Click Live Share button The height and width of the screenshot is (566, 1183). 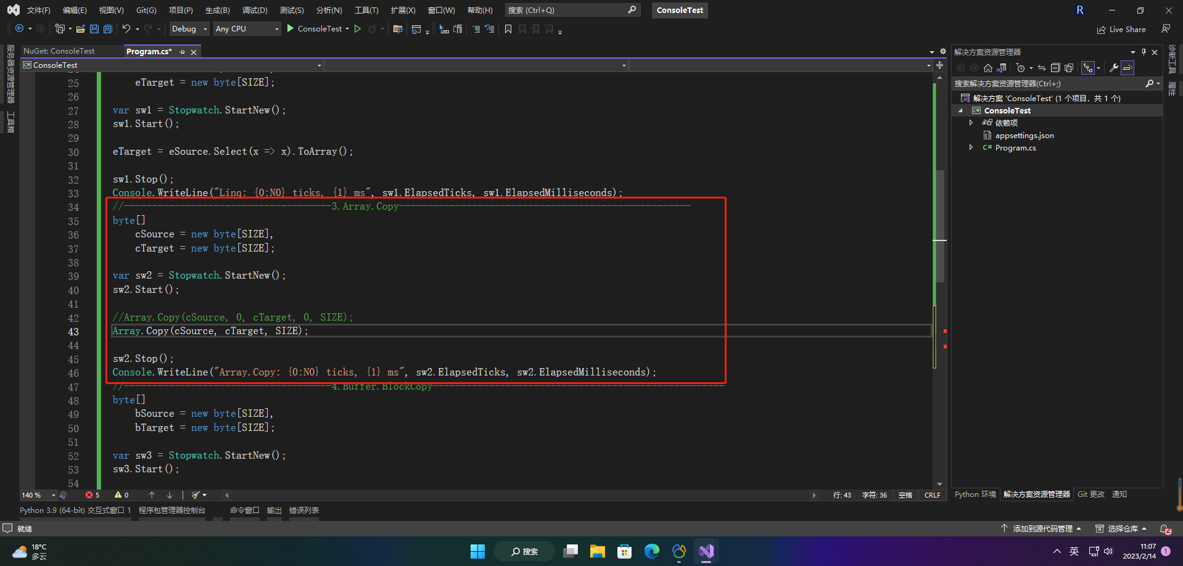coord(1121,29)
